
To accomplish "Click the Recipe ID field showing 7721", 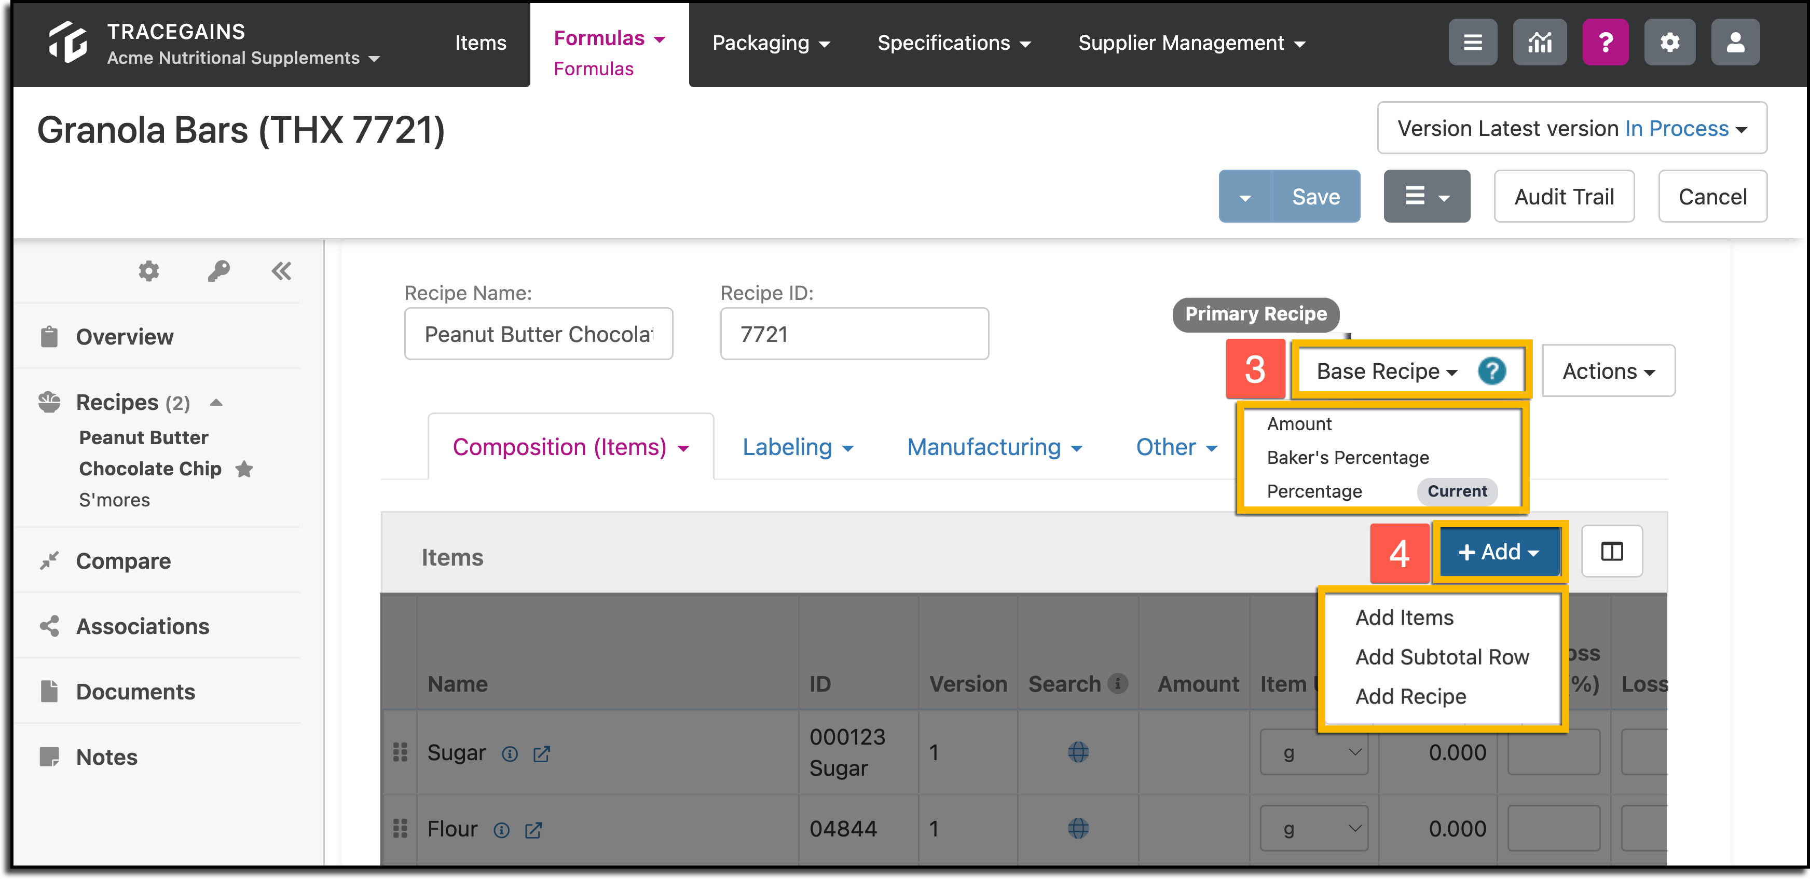I will tap(855, 334).
